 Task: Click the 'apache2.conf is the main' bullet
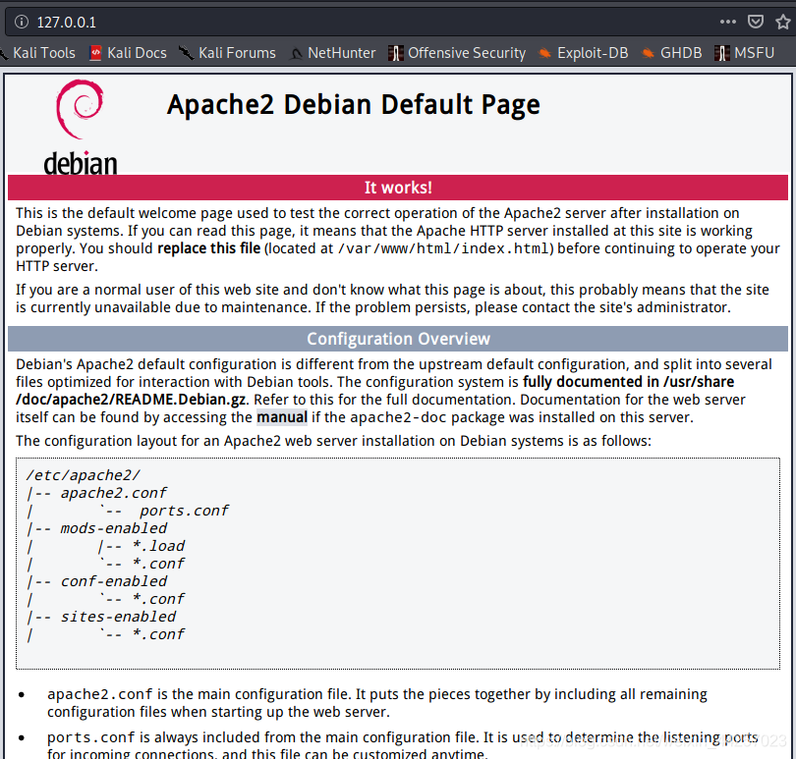[377, 703]
